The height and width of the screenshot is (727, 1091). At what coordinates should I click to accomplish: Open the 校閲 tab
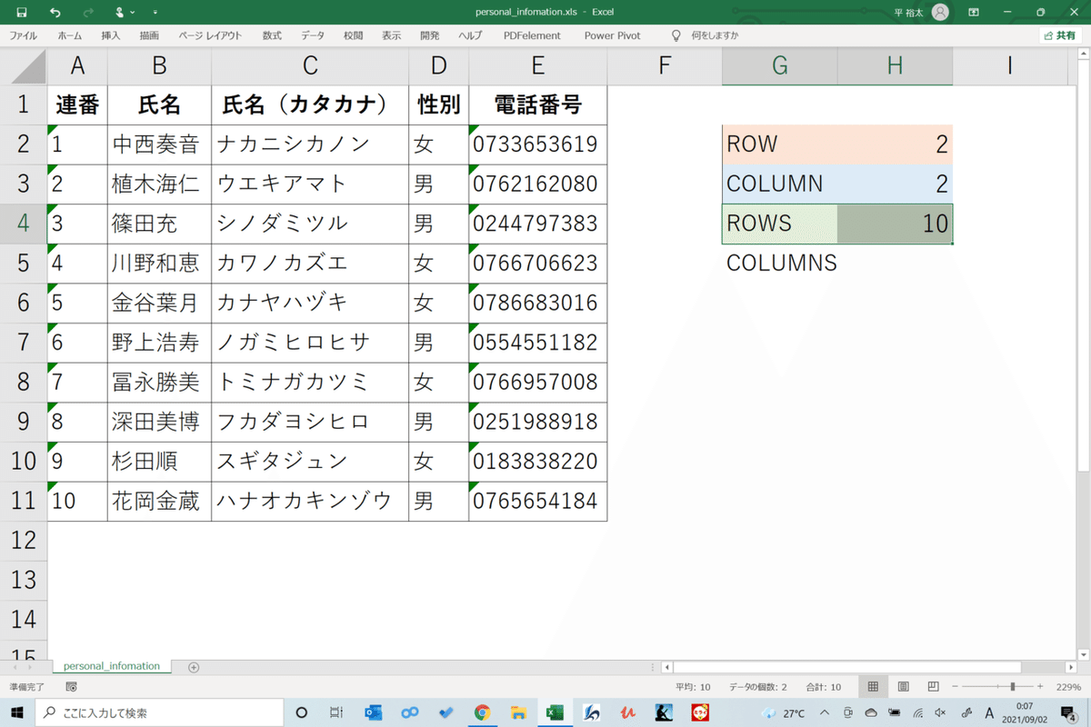click(353, 35)
